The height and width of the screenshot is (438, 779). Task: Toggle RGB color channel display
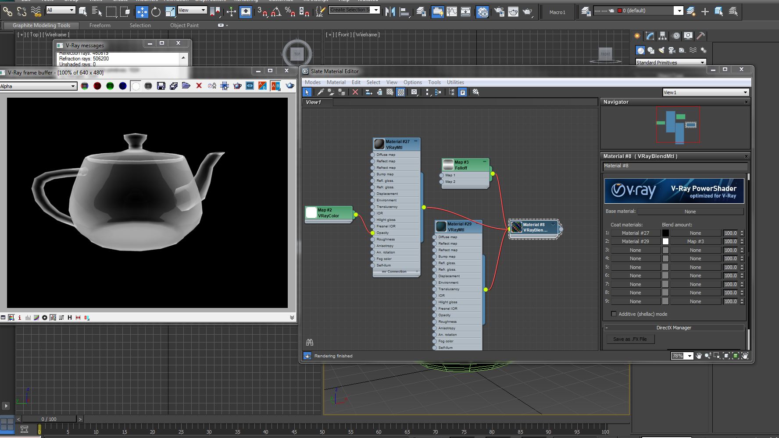click(x=85, y=86)
